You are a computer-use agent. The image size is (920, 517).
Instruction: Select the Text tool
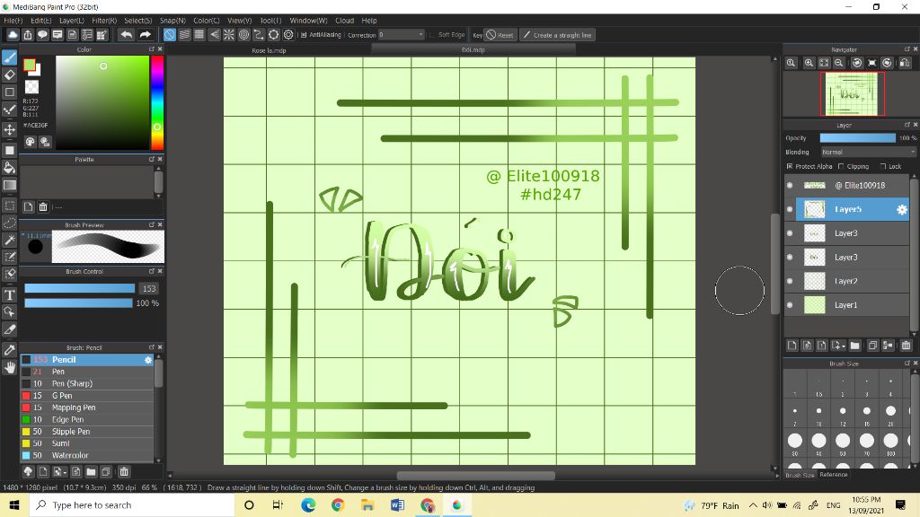(x=9, y=294)
